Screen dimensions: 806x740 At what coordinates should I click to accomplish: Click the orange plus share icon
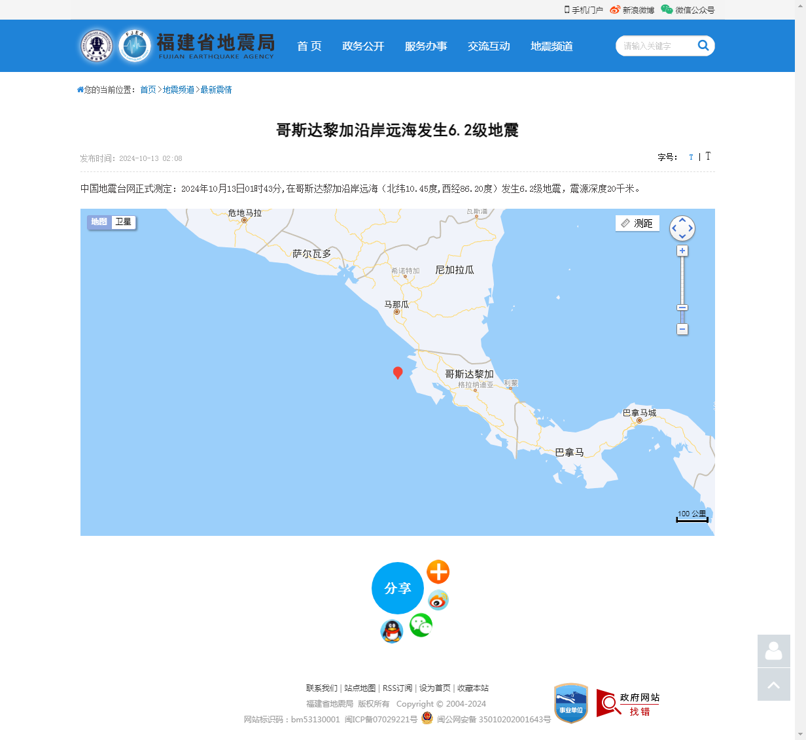tap(438, 572)
